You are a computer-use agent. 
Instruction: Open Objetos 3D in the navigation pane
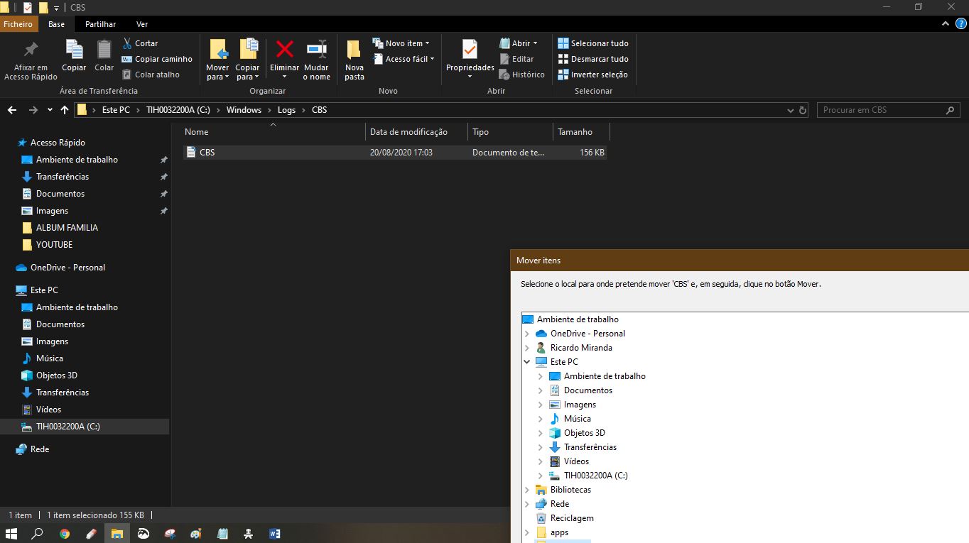[x=56, y=375]
